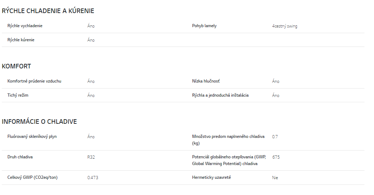Click the Tichý režim label

click(x=18, y=95)
